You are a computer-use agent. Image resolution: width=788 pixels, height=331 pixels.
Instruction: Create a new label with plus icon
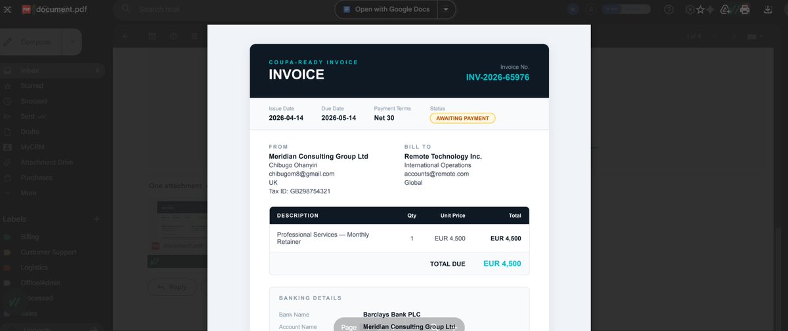97,219
